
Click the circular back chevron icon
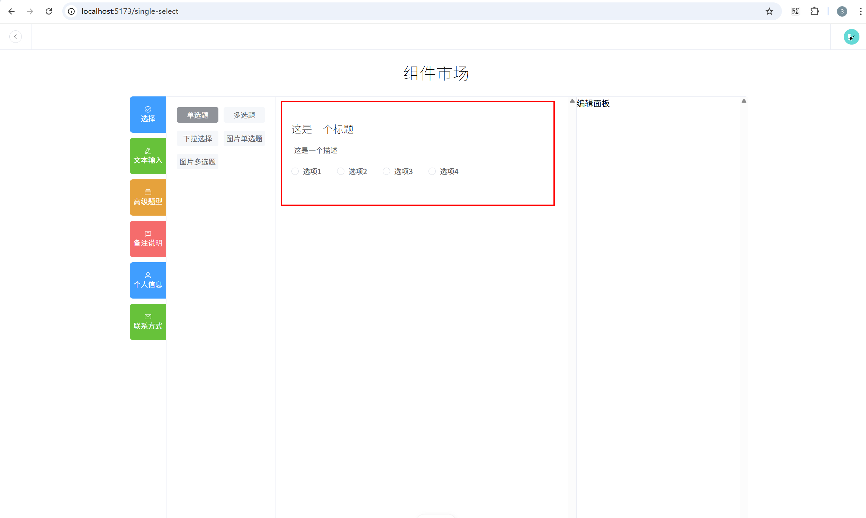15,37
